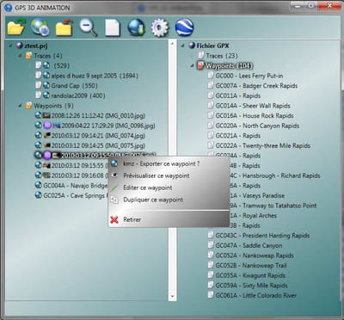Close the GPS 3D ANIMATION window
The height and width of the screenshot is (320, 344).
(x=329, y=5)
